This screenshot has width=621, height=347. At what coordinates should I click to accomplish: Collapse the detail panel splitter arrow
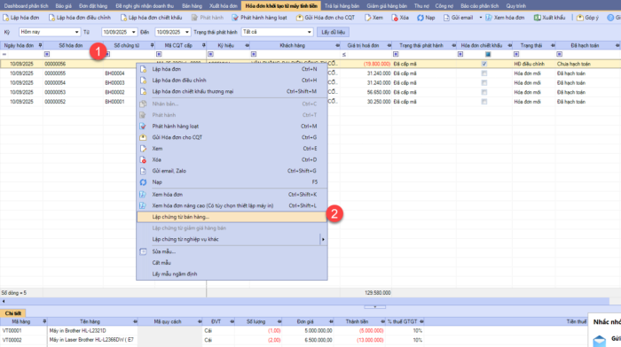tap(375, 306)
